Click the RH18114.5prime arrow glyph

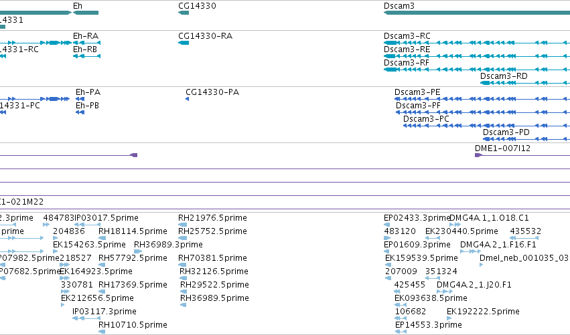coord(102,239)
